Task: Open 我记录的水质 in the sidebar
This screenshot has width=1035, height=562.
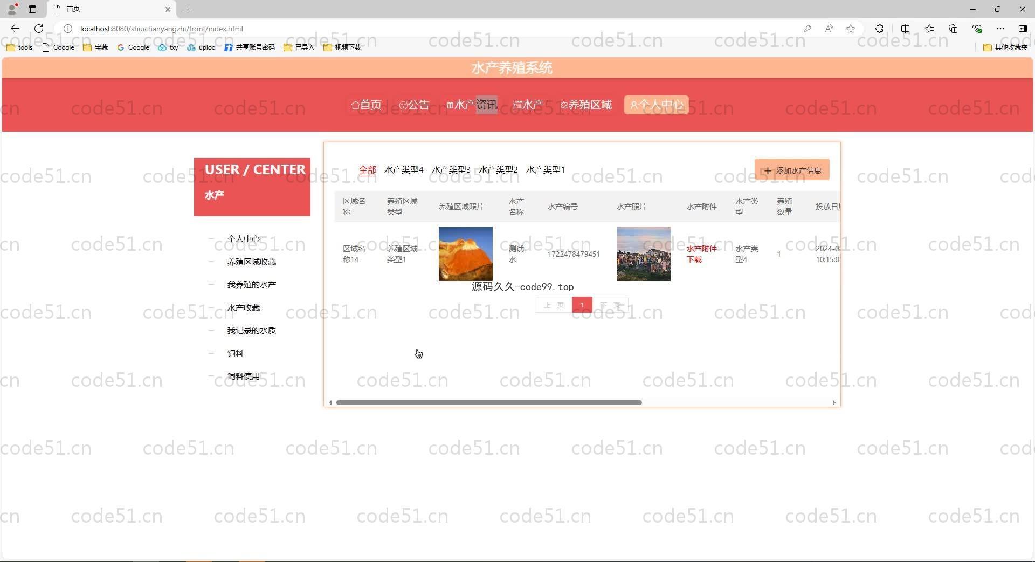Action: coord(252,331)
